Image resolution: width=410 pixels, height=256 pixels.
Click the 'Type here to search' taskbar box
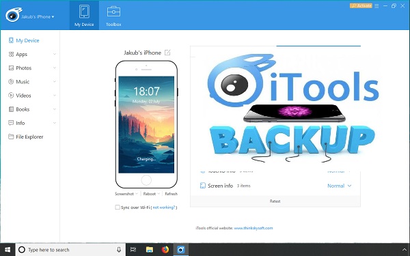point(70,250)
